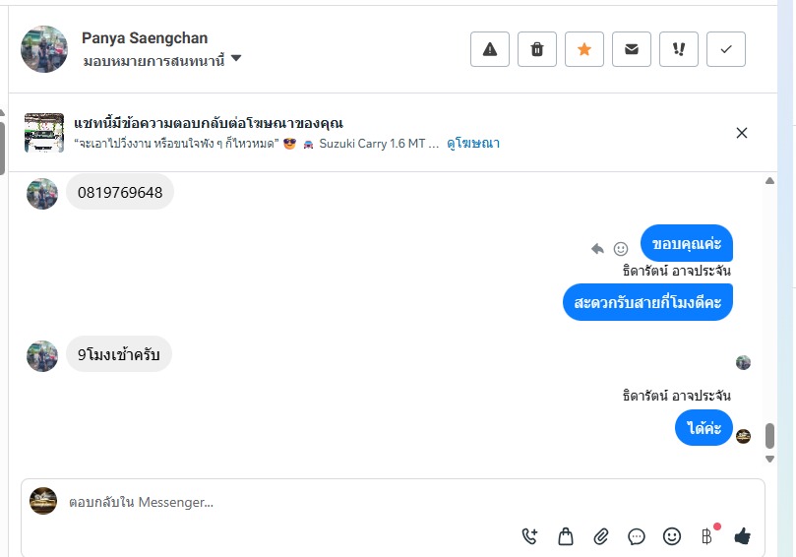The width and height of the screenshot is (796, 557).
Task: Send a thumbs-up like
Action: click(742, 536)
